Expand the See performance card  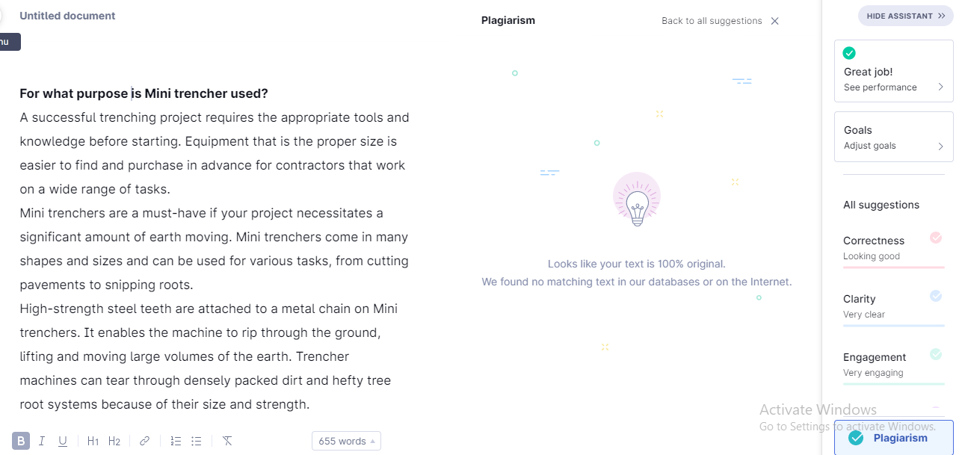point(893,80)
